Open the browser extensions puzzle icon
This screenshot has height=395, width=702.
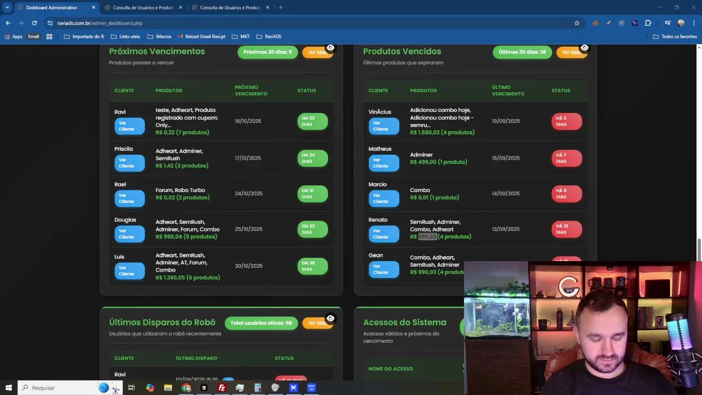pyautogui.click(x=648, y=23)
